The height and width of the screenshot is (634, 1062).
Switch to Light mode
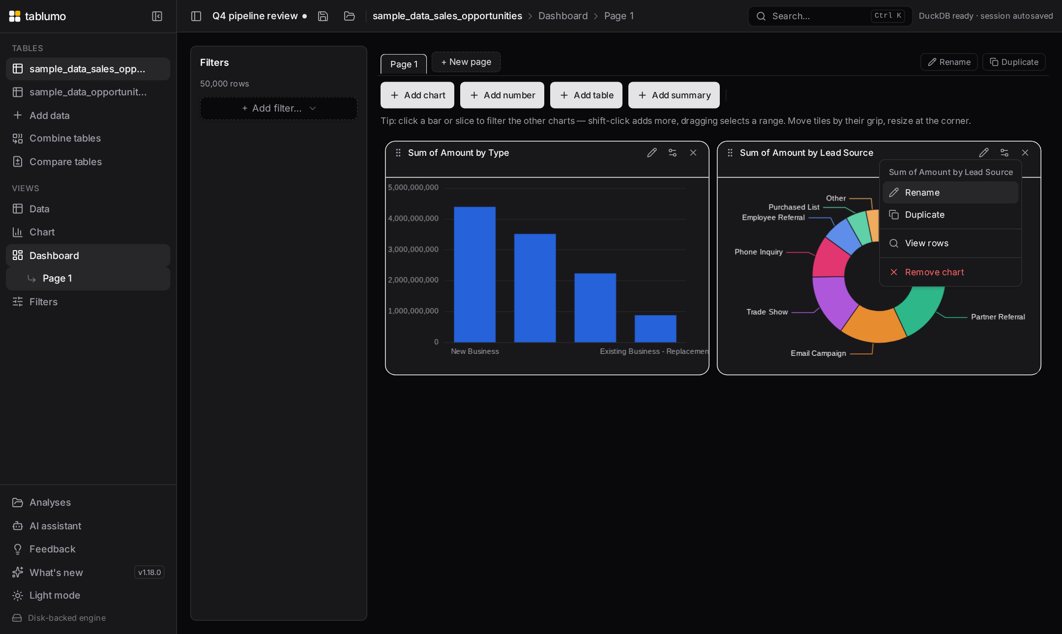[x=88, y=595]
